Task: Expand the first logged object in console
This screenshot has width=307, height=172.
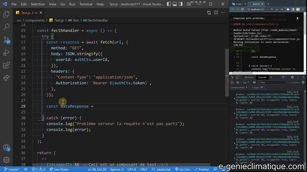Action: coord(235,98)
